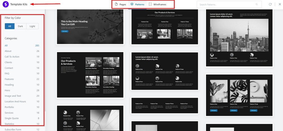Click the Filter by Color heading

point(13,18)
